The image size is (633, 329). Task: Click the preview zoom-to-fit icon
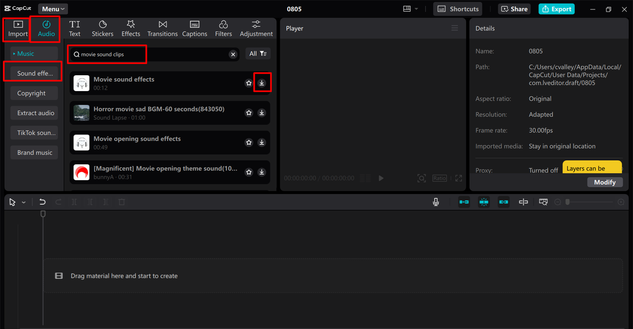421,178
